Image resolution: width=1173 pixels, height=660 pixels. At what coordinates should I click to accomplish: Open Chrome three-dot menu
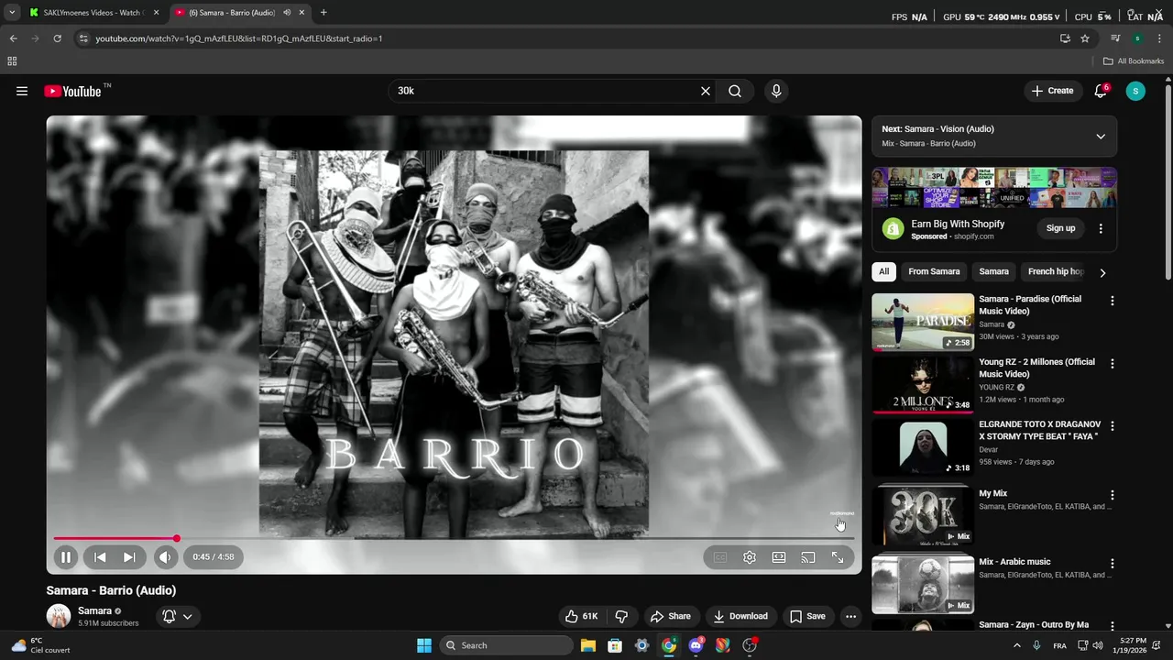pos(1160,38)
